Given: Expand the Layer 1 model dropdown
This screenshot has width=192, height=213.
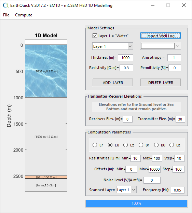Looking at the screenshot, I should point(113,46).
